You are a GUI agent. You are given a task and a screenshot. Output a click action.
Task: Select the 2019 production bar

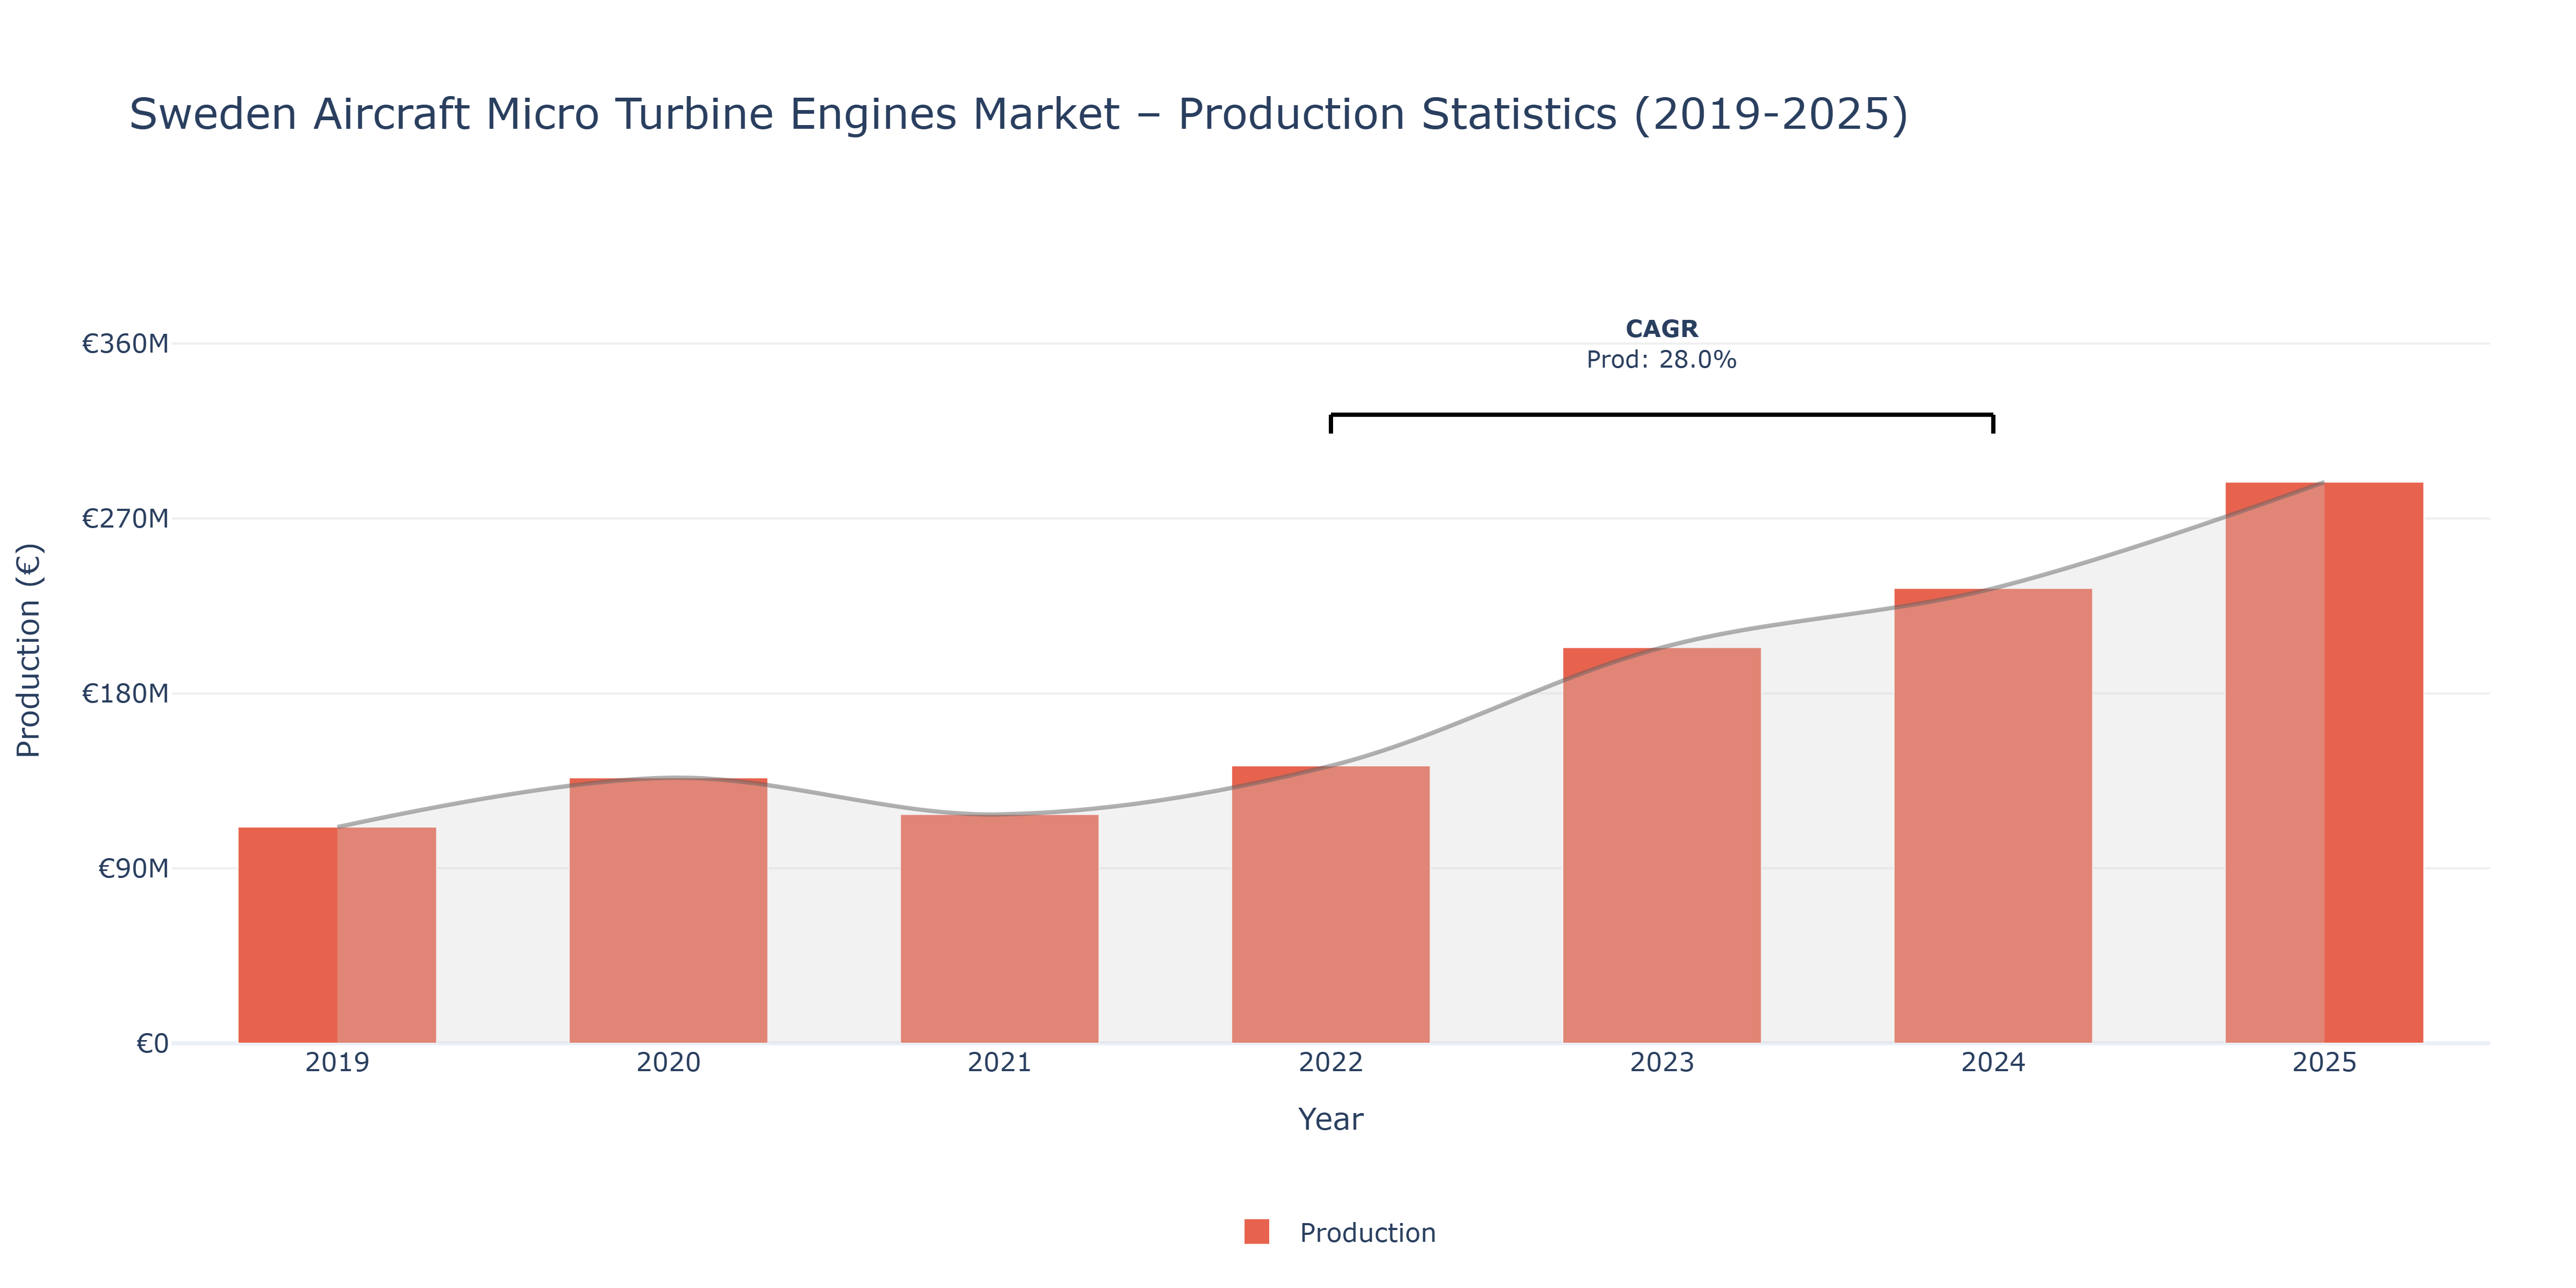tap(337, 935)
